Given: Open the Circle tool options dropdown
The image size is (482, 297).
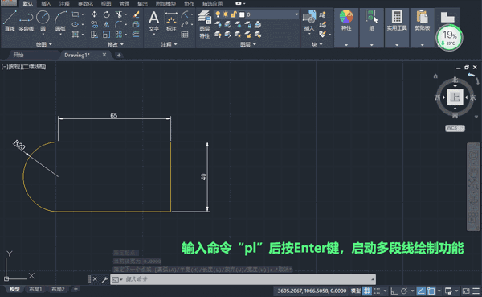Looking at the screenshot, I should [43, 34].
